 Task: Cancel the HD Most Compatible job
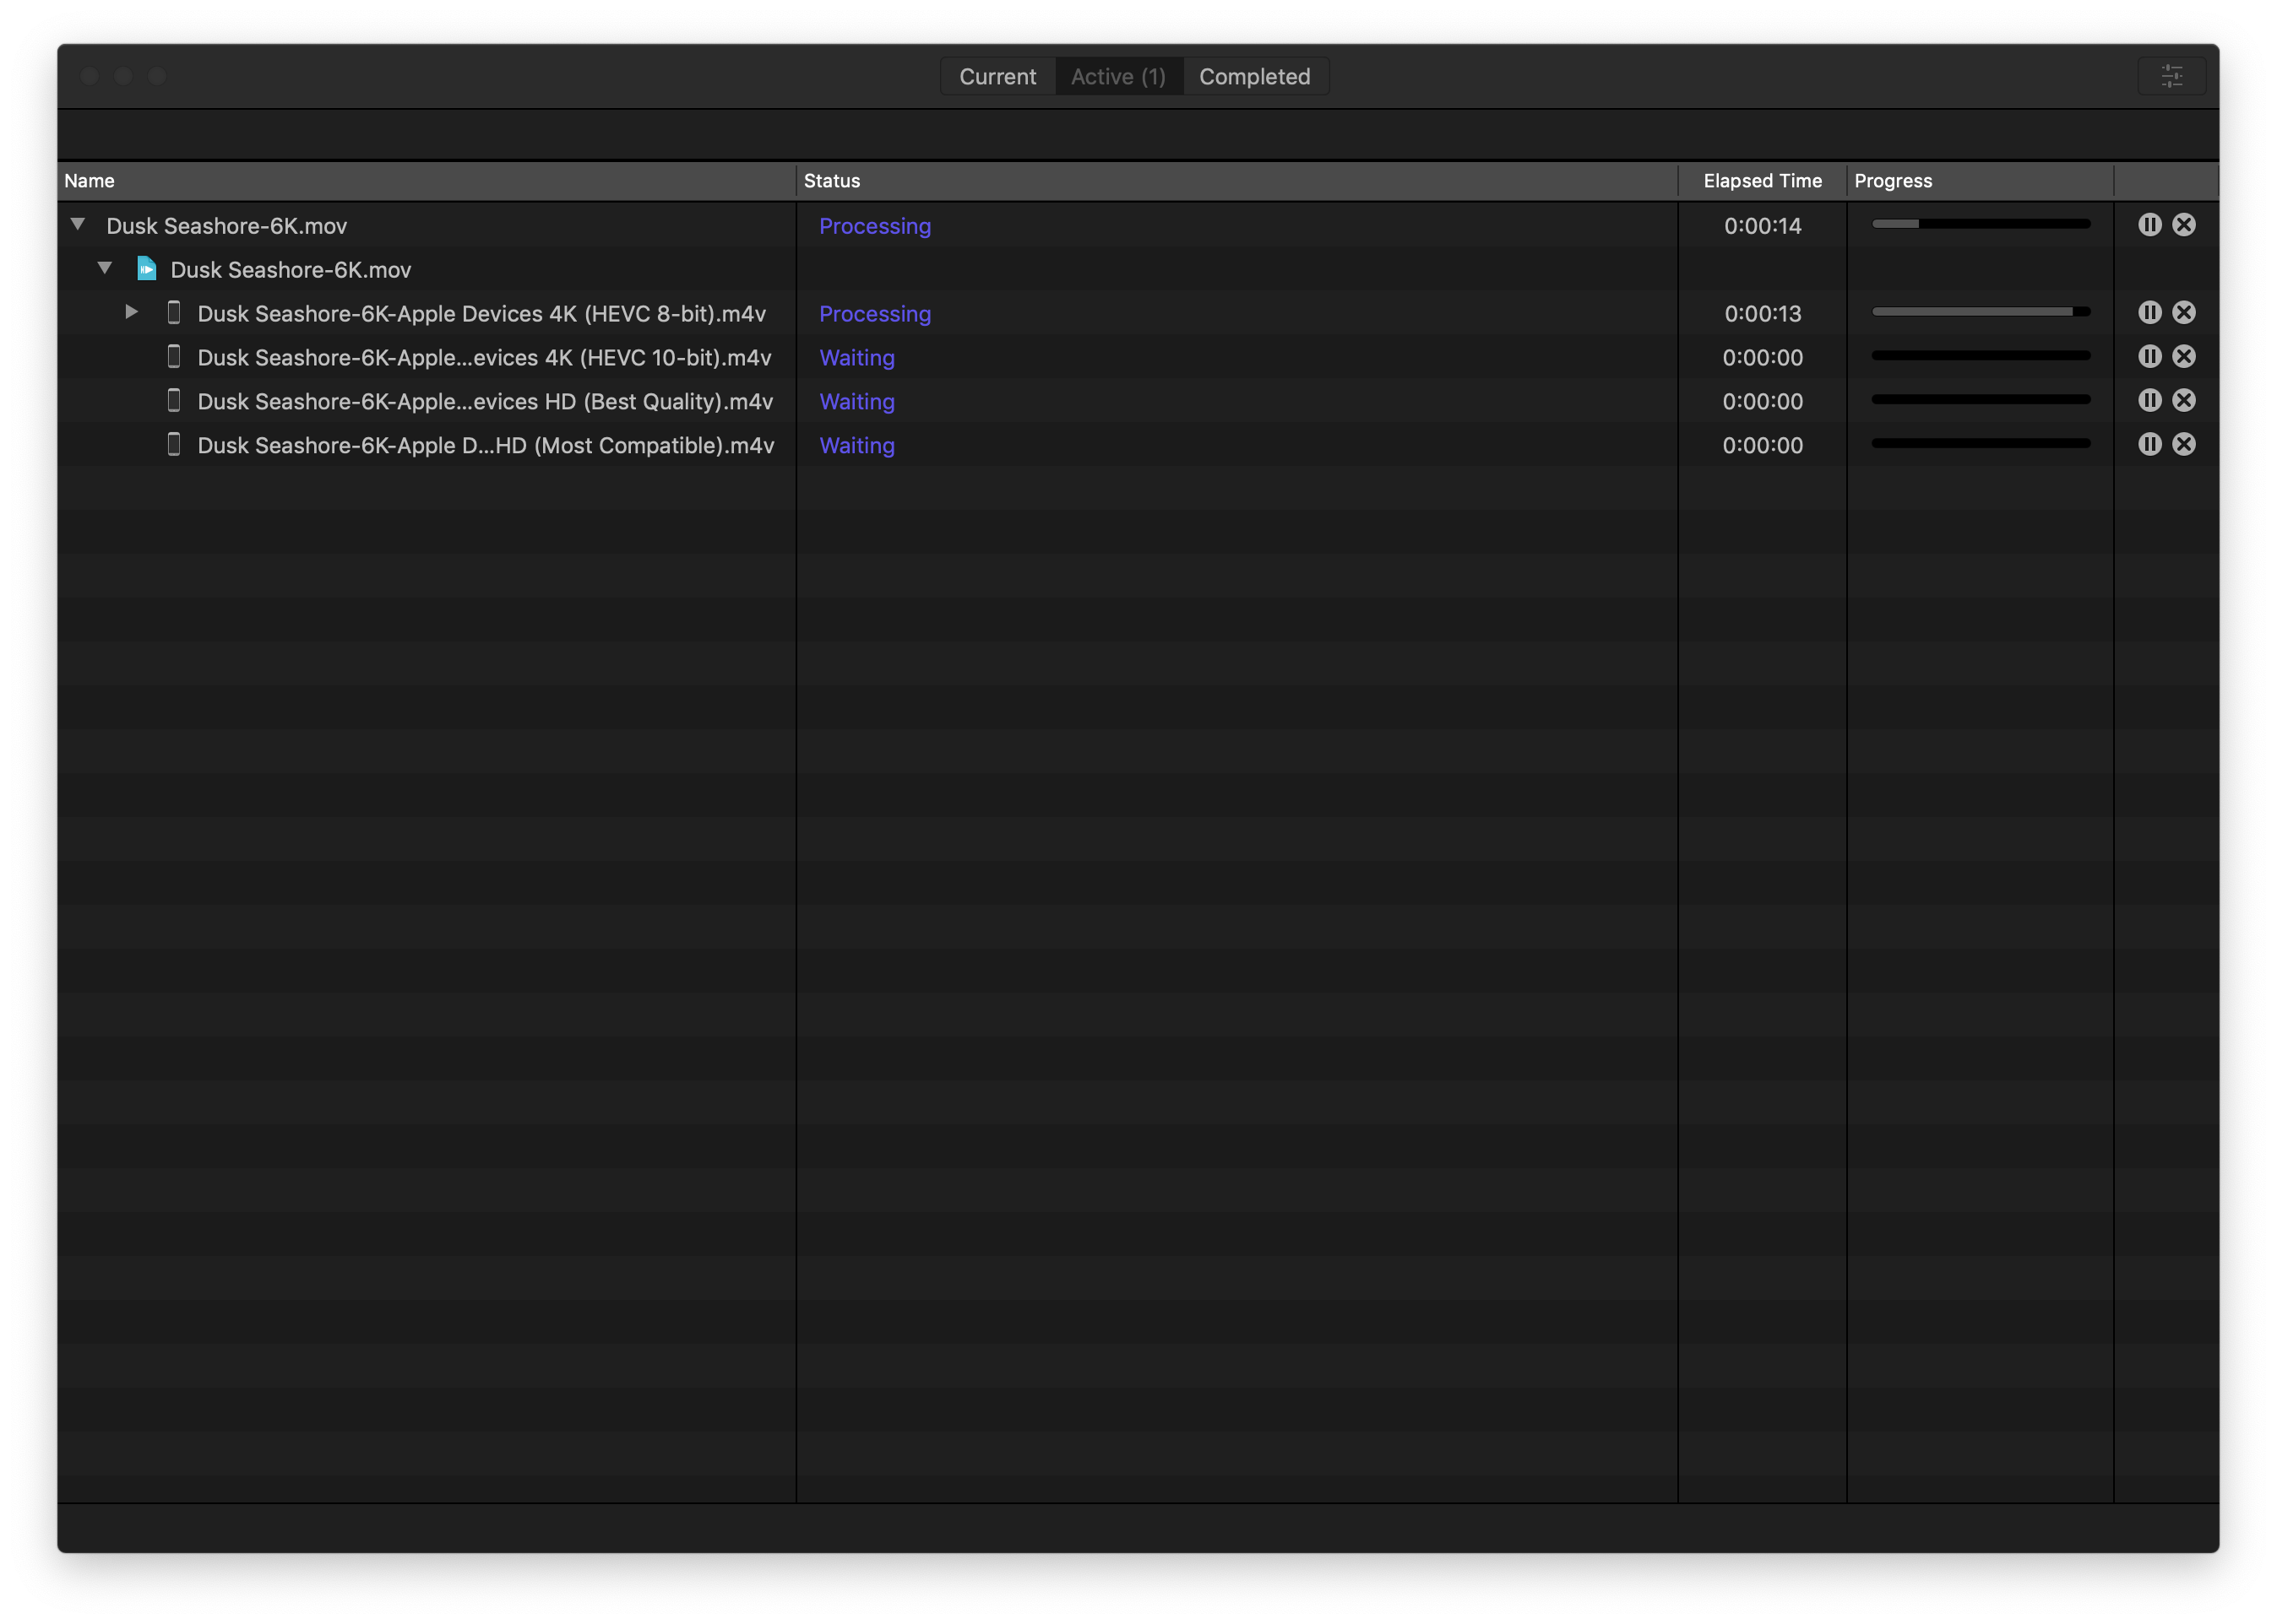point(2184,445)
